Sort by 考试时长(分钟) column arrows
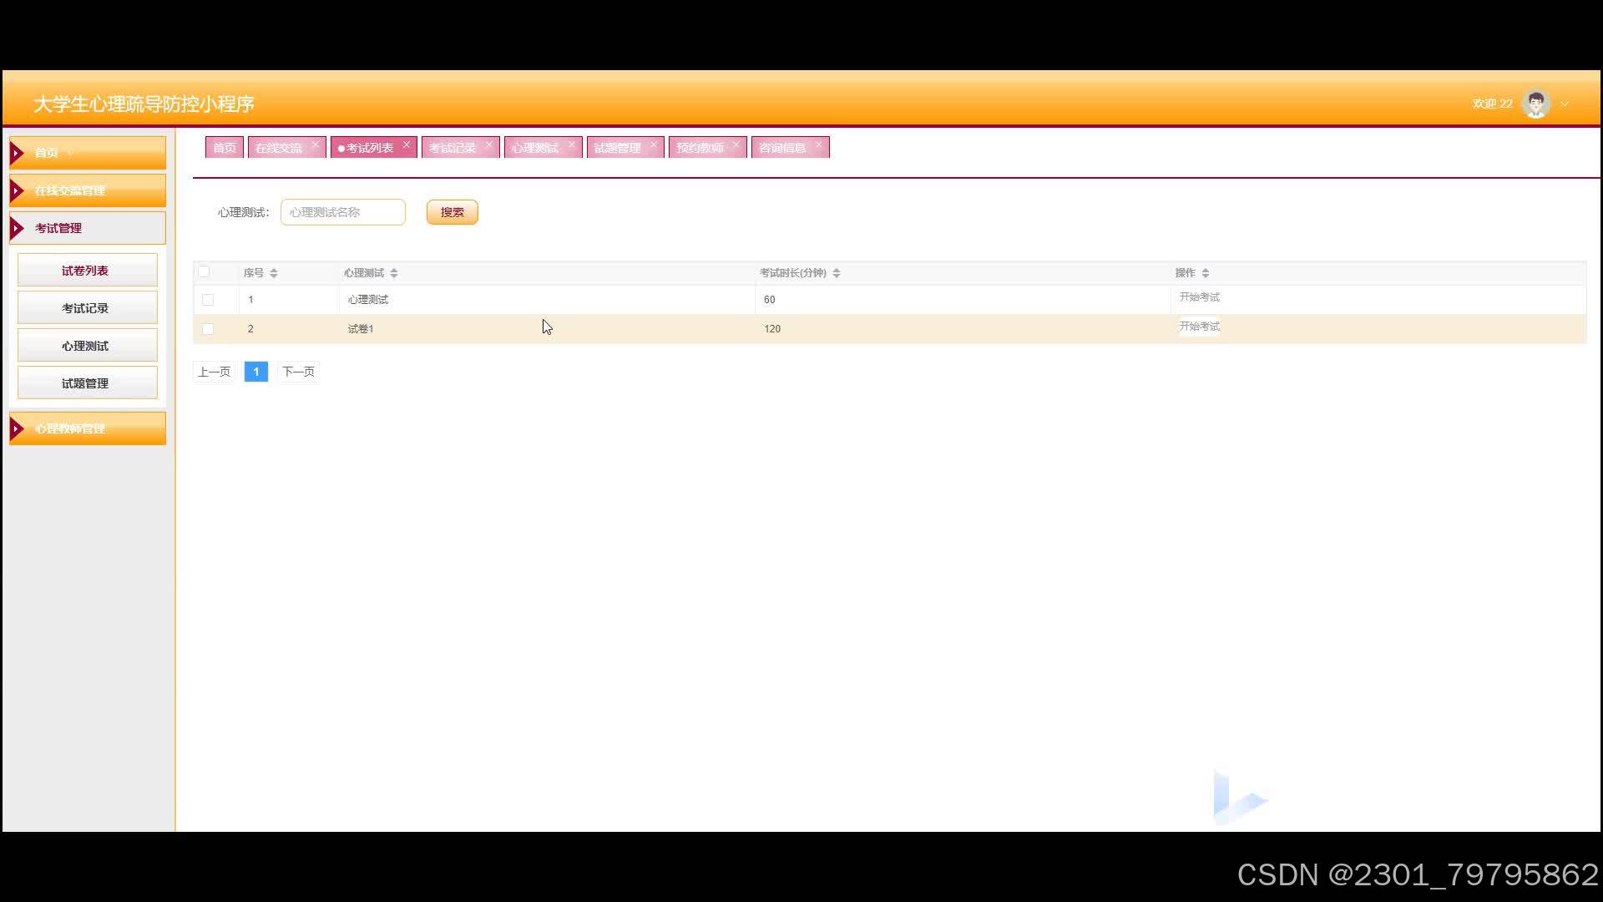The width and height of the screenshot is (1603, 902). [837, 273]
